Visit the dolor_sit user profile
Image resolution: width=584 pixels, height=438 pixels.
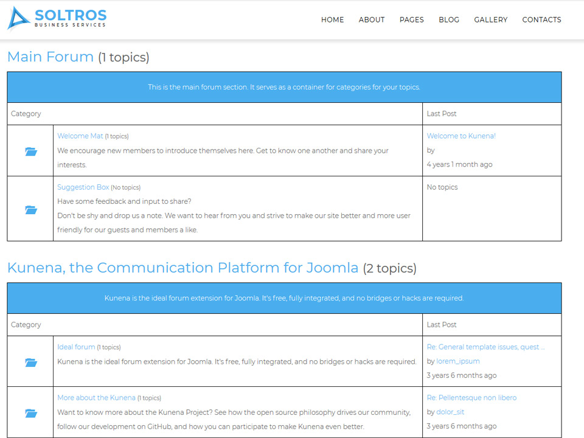coord(450,412)
